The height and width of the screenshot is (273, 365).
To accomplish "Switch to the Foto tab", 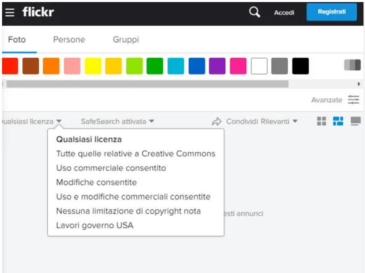I will coord(17,39).
